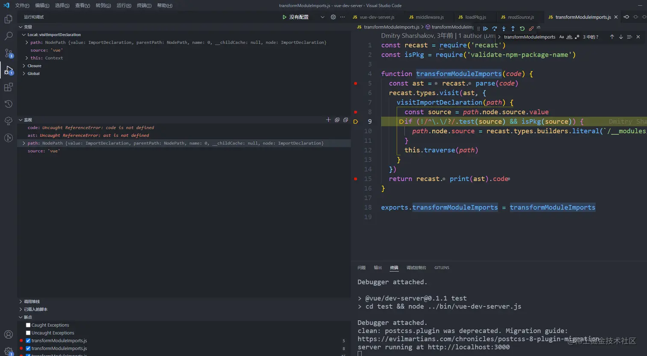Open the Accounts icon in activity bar
The width and height of the screenshot is (647, 356).
pos(8,335)
